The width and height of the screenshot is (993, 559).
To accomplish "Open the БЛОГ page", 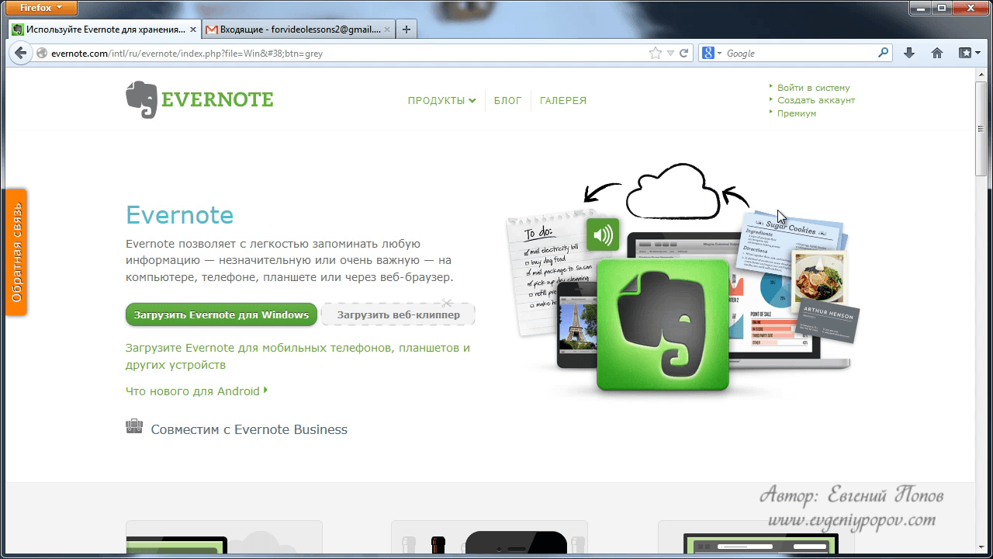I will (507, 100).
